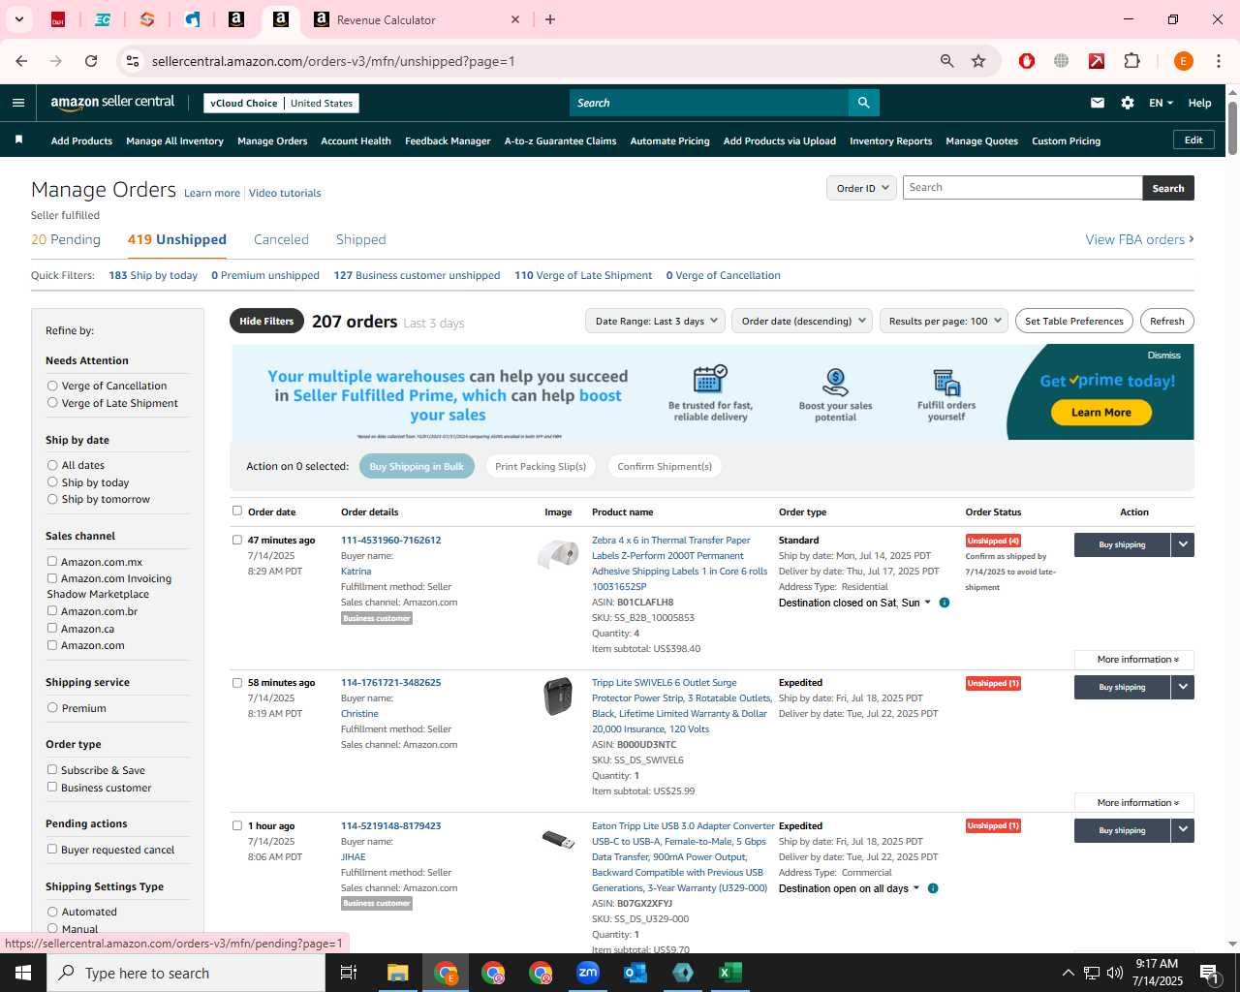The height and width of the screenshot is (992, 1240).
Task: Click the zoom magnifier icon in address bar
Action: point(947,61)
